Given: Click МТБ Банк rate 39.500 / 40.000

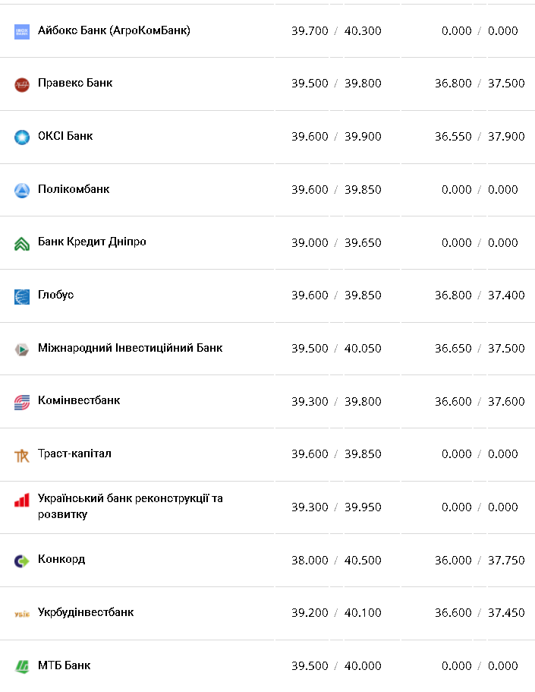Looking at the screenshot, I should pos(336,666).
